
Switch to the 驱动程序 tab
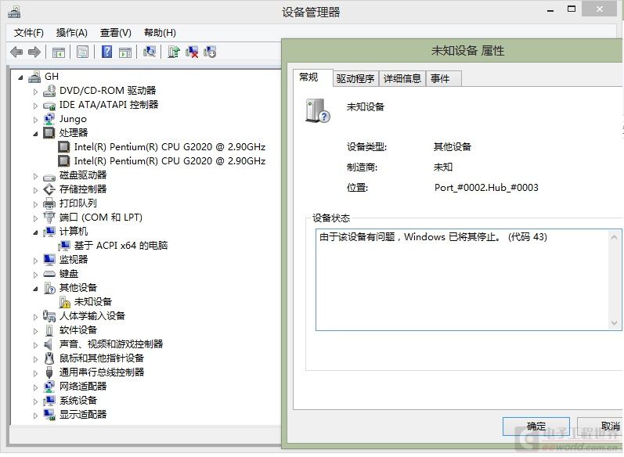(355, 79)
